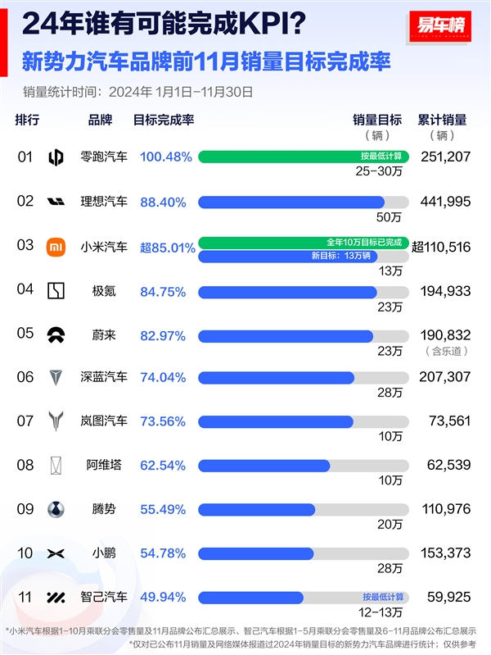
Task: Click the Avatr (阿维塔) brand logo
Action: point(56,466)
